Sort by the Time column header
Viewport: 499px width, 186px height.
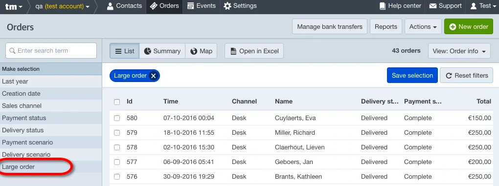(171, 102)
